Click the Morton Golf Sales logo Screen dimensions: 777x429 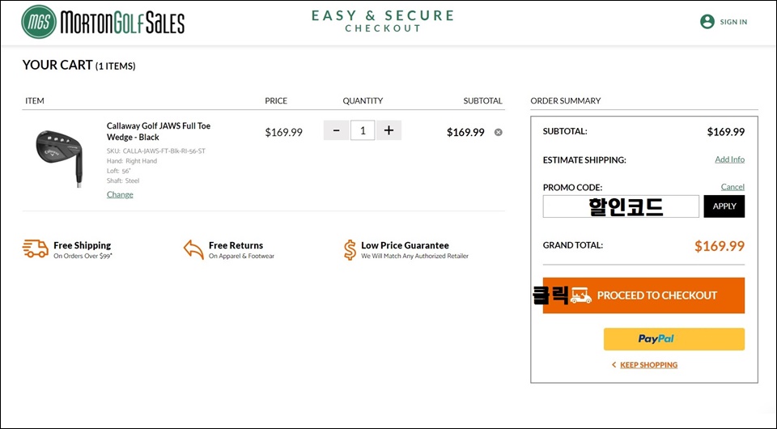pyautogui.click(x=103, y=22)
